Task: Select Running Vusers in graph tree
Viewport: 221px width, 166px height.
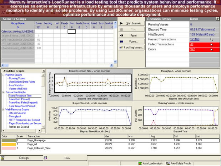Action: [17, 78]
